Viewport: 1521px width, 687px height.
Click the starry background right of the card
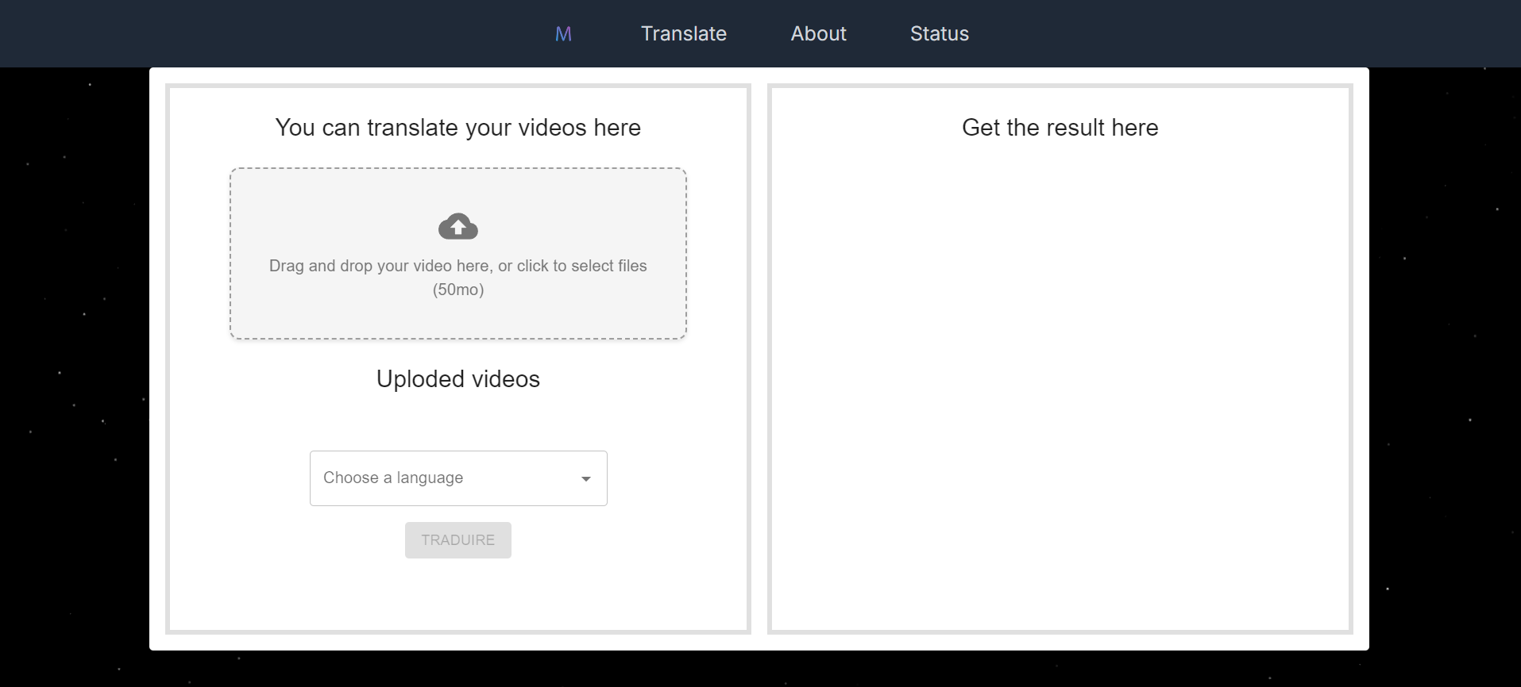pos(1444,357)
